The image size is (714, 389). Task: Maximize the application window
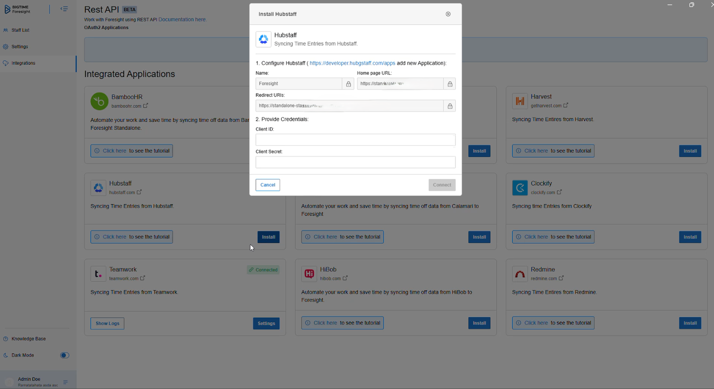pyautogui.click(x=691, y=5)
